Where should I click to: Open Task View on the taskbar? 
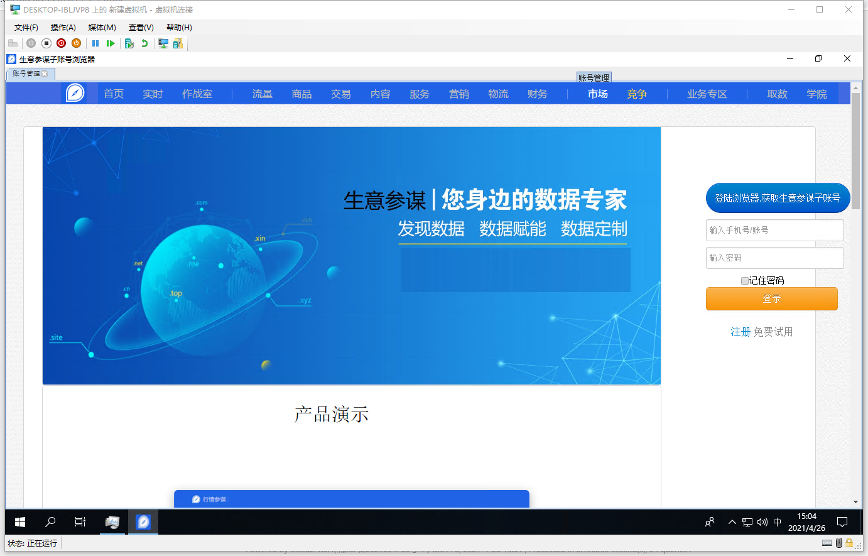(x=80, y=521)
